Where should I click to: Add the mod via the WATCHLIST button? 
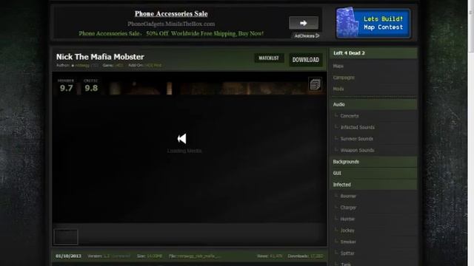pyautogui.click(x=269, y=58)
